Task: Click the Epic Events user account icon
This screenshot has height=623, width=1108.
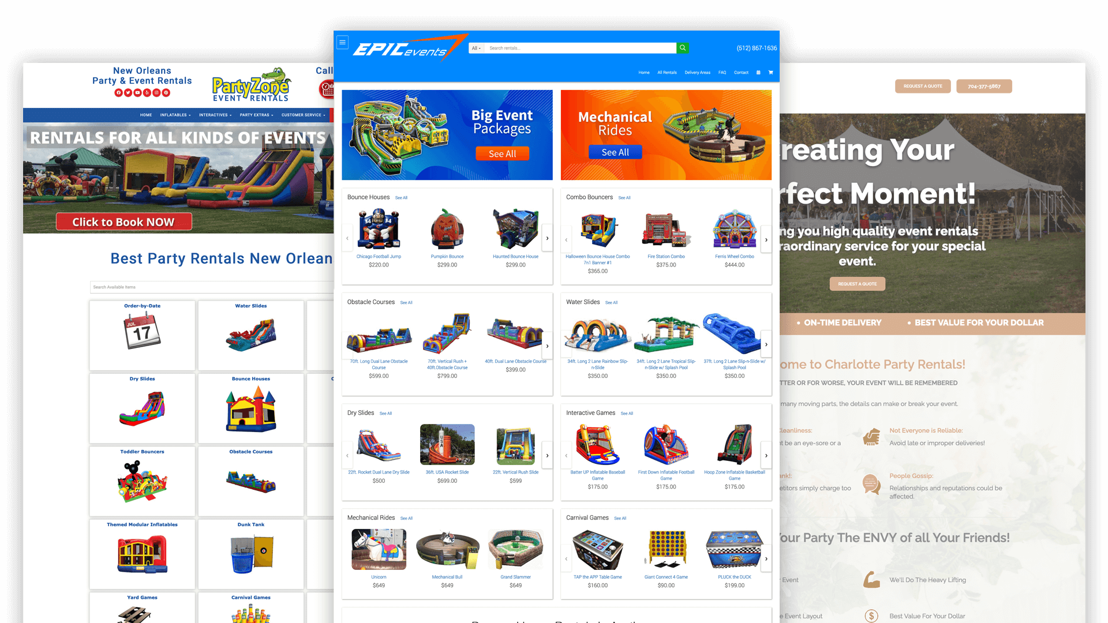Action: point(759,72)
